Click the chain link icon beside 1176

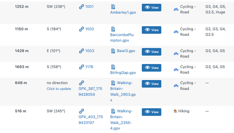(x=81, y=67)
